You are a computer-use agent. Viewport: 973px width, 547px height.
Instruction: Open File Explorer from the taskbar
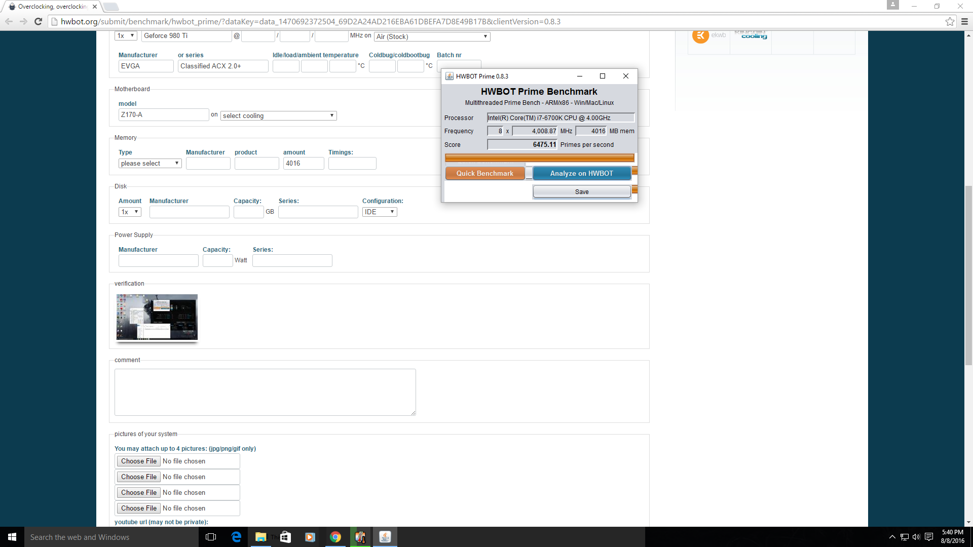point(260,537)
